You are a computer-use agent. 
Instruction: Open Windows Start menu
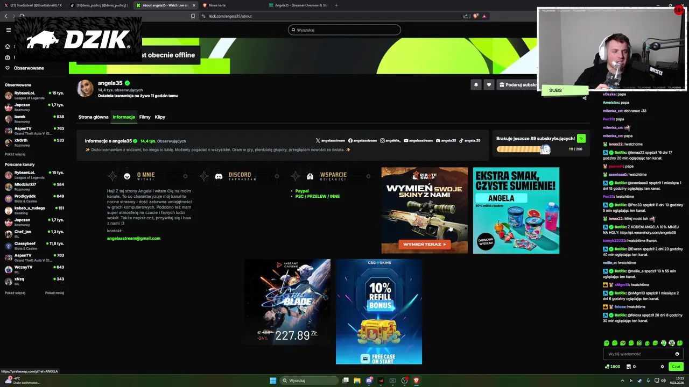(273, 381)
